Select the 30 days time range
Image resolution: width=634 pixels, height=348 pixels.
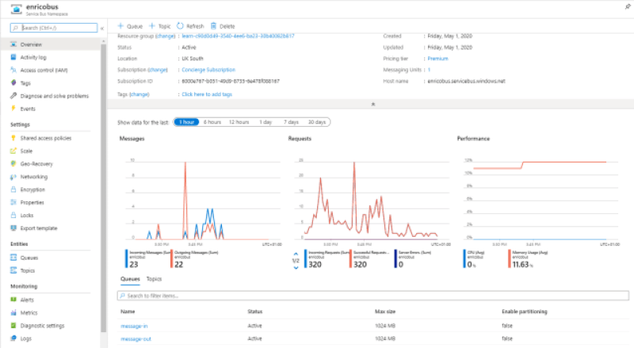point(317,122)
